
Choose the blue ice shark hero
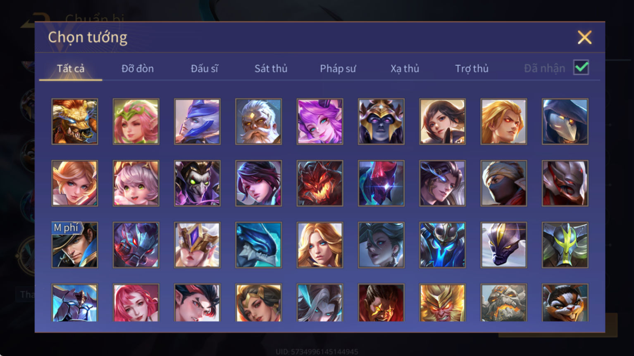click(258, 245)
